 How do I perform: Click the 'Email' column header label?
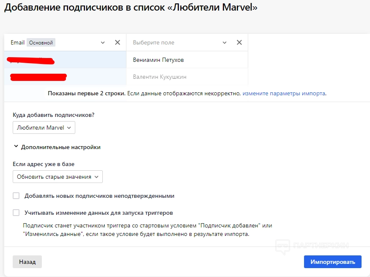17,42
